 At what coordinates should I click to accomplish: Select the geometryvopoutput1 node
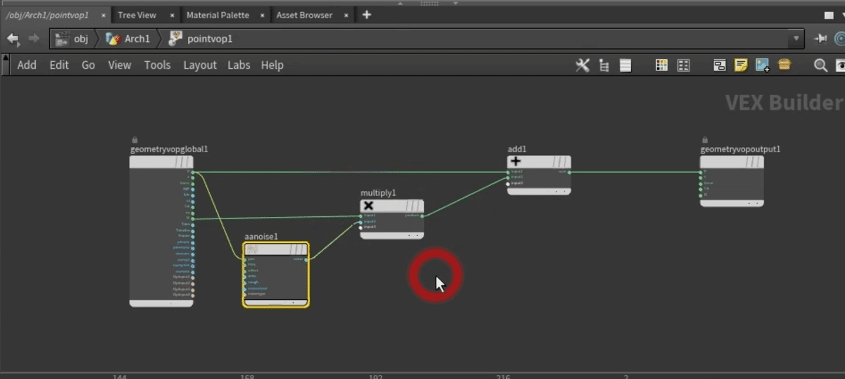[x=732, y=181]
